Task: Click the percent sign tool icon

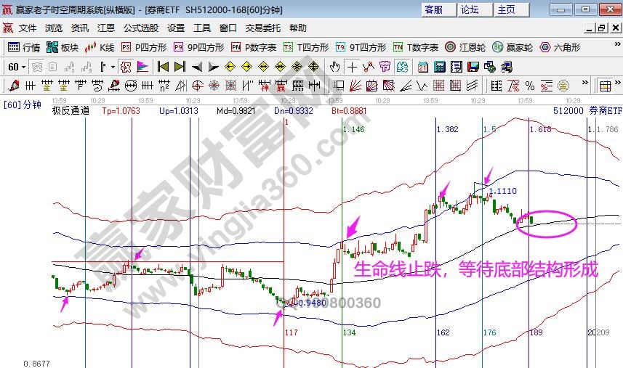Action: pos(529,86)
